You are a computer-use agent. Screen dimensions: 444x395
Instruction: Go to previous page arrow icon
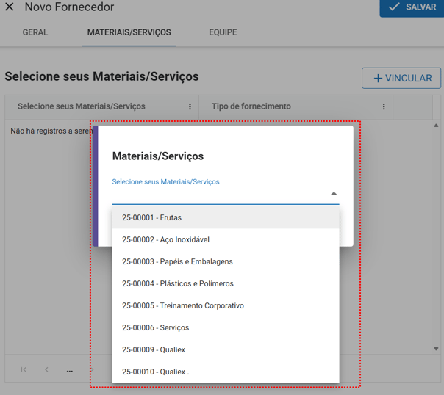[46, 370]
